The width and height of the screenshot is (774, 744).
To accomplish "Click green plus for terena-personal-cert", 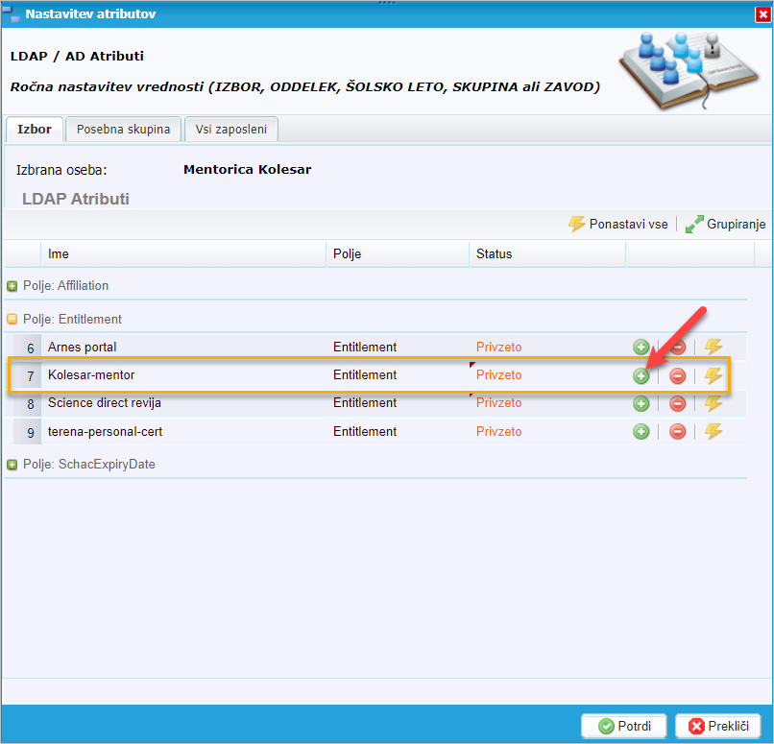I will (641, 432).
